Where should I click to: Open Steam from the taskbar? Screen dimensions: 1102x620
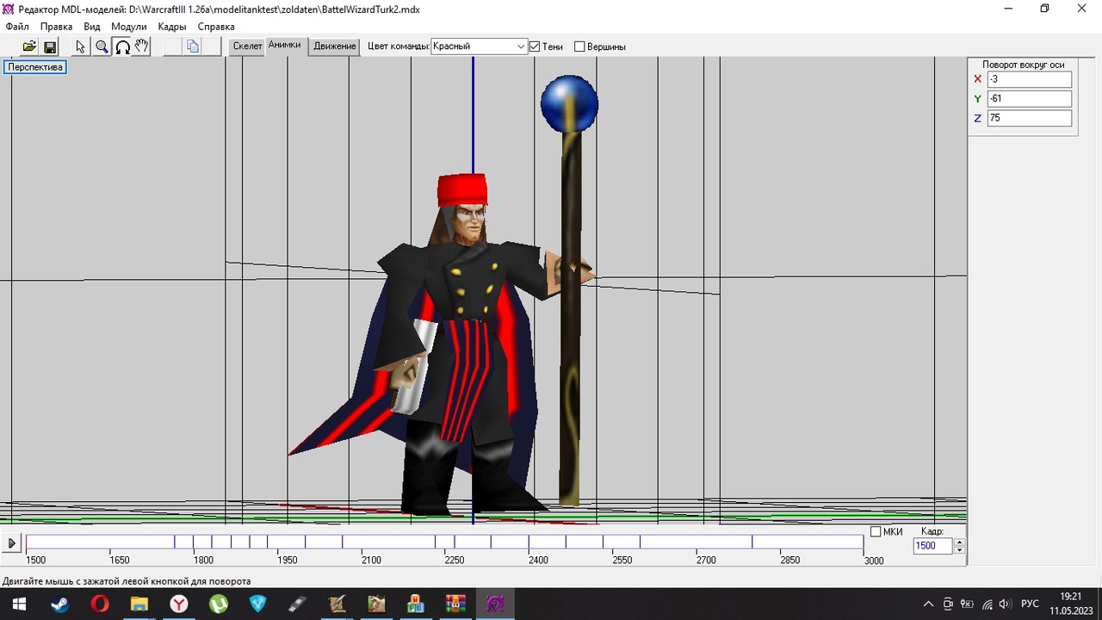(60, 604)
